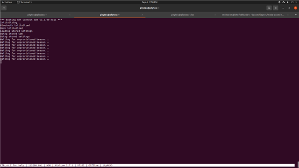Open the system menu arrow in top bar
Image resolution: width=299 pixels, height=168 pixels.
pyautogui.click(x=296, y=2)
